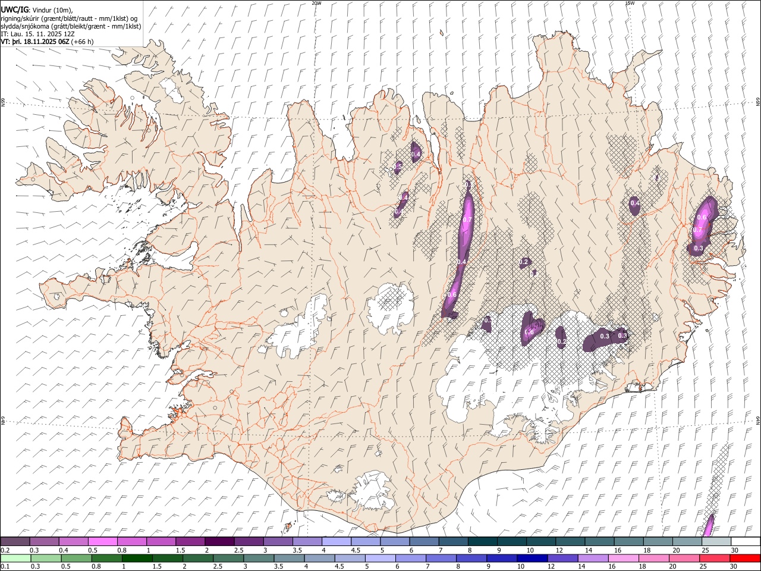The height and width of the screenshot is (571, 761).
Task: Click the 0.3 value under east coast snow patch
Action: pos(699,248)
